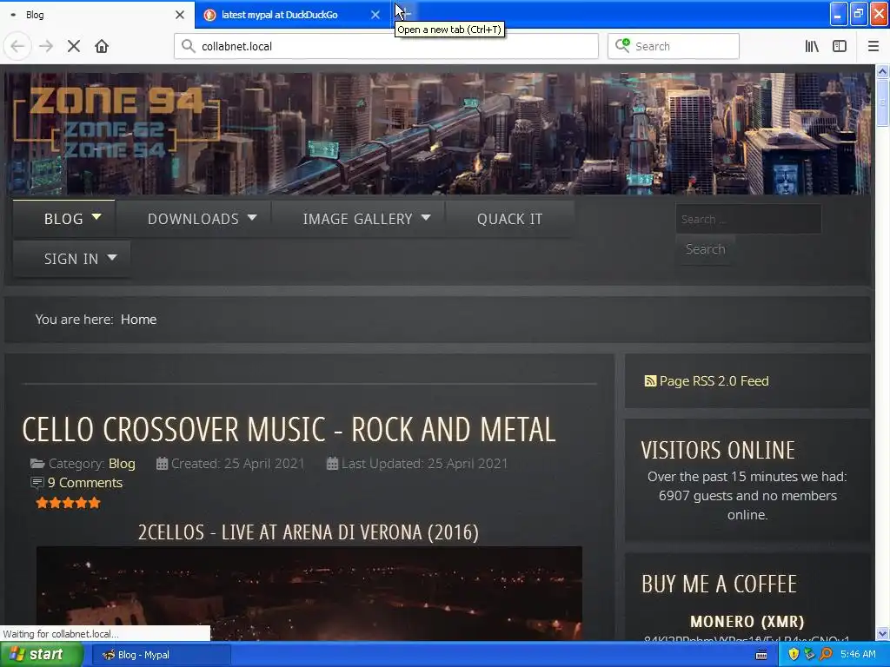Close the Blog tab
This screenshot has height=667, width=890.
coord(180,15)
